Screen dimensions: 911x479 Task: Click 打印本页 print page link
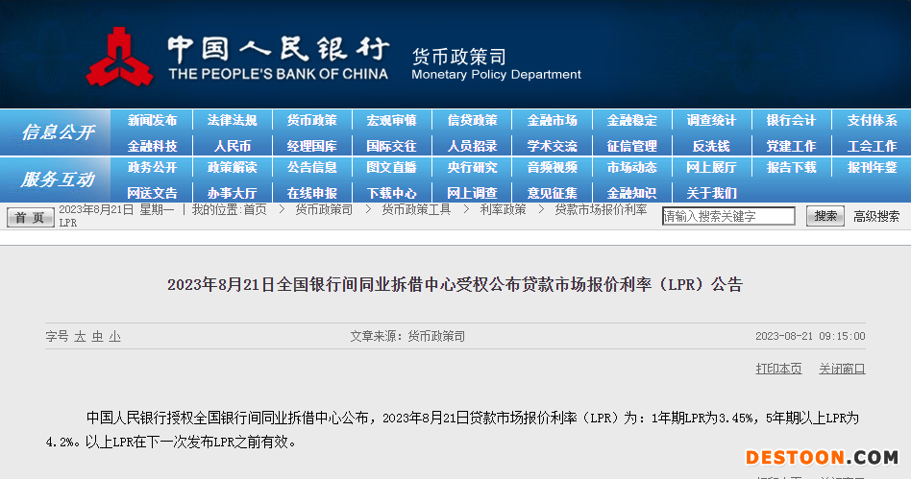click(778, 369)
